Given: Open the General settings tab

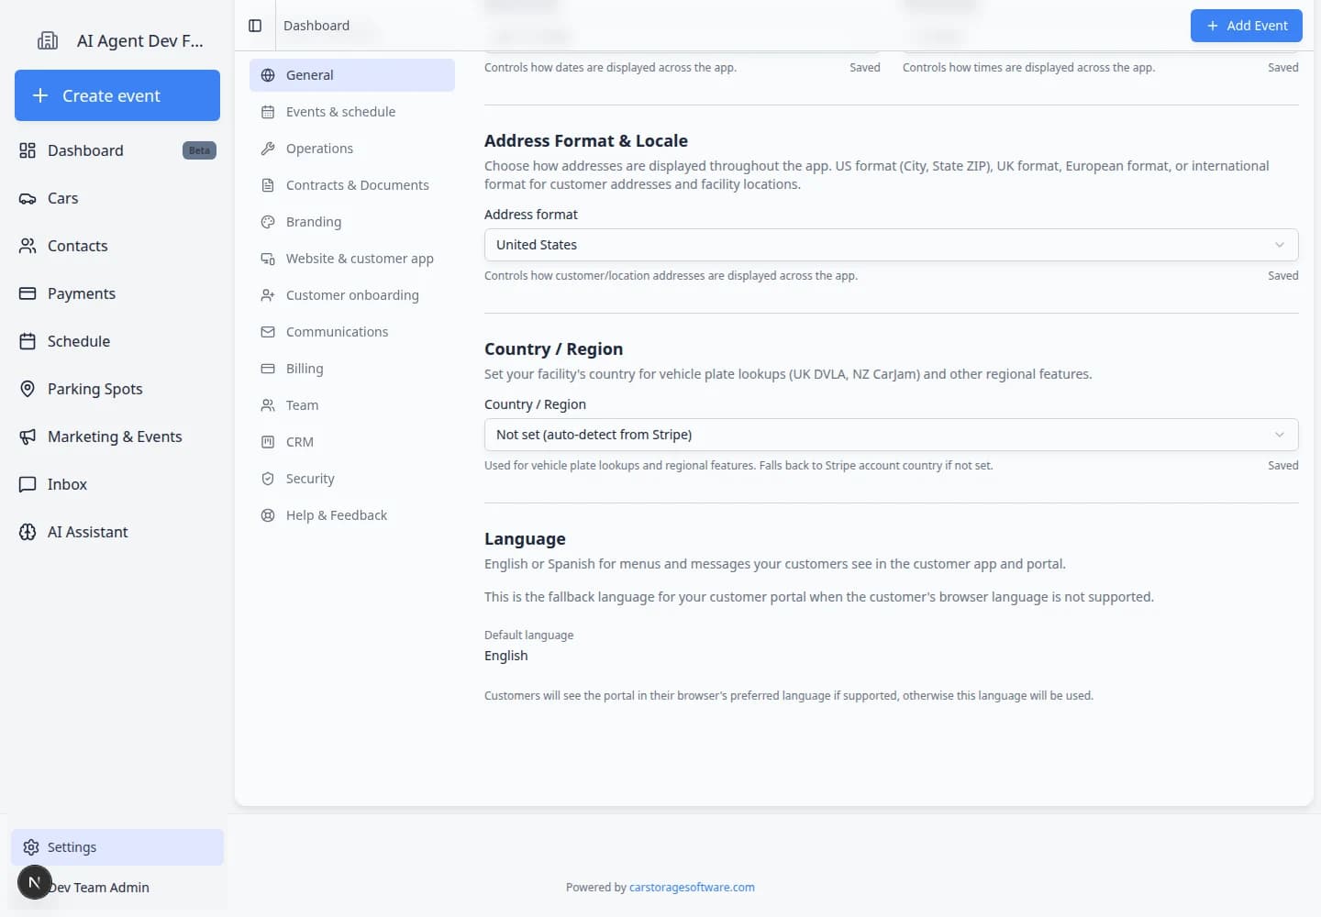Looking at the screenshot, I should [352, 75].
